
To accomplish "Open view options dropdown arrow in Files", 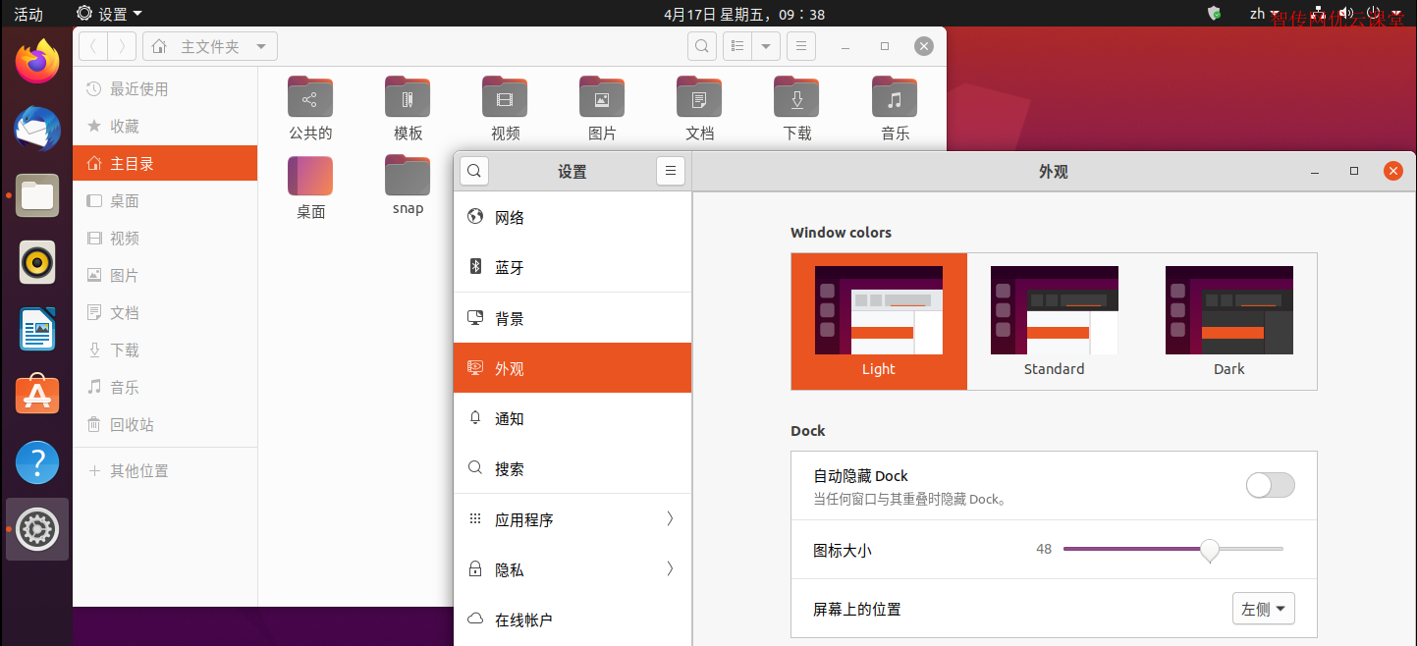I will [766, 46].
